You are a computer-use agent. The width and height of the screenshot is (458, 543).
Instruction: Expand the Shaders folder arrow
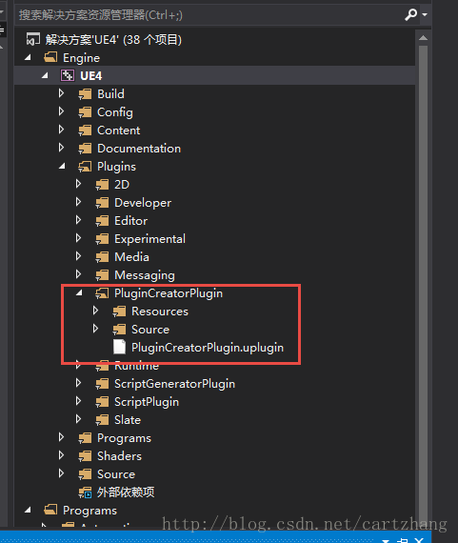[61, 455]
